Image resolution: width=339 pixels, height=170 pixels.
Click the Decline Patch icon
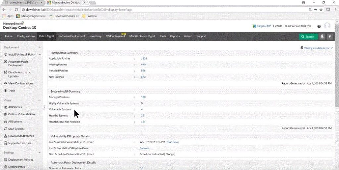[6, 167]
